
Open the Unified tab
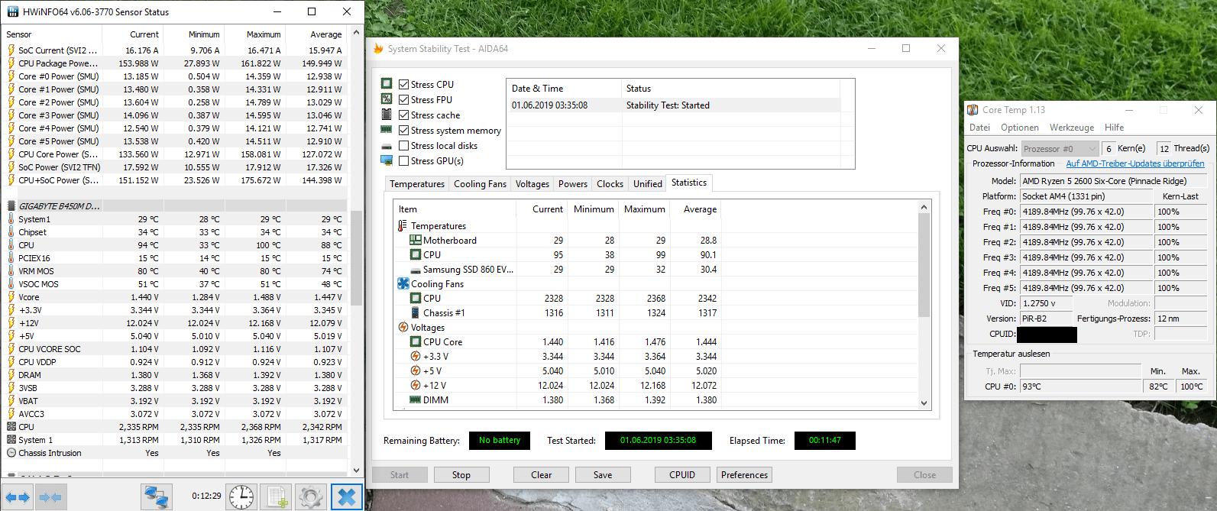click(x=648, y=184)
